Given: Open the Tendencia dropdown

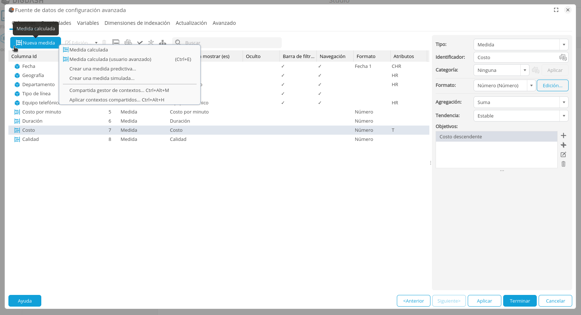Looking at the screenshot, I should 521,116.
